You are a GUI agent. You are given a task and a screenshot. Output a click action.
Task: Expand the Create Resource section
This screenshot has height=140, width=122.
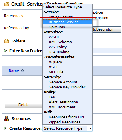[5, 128]
